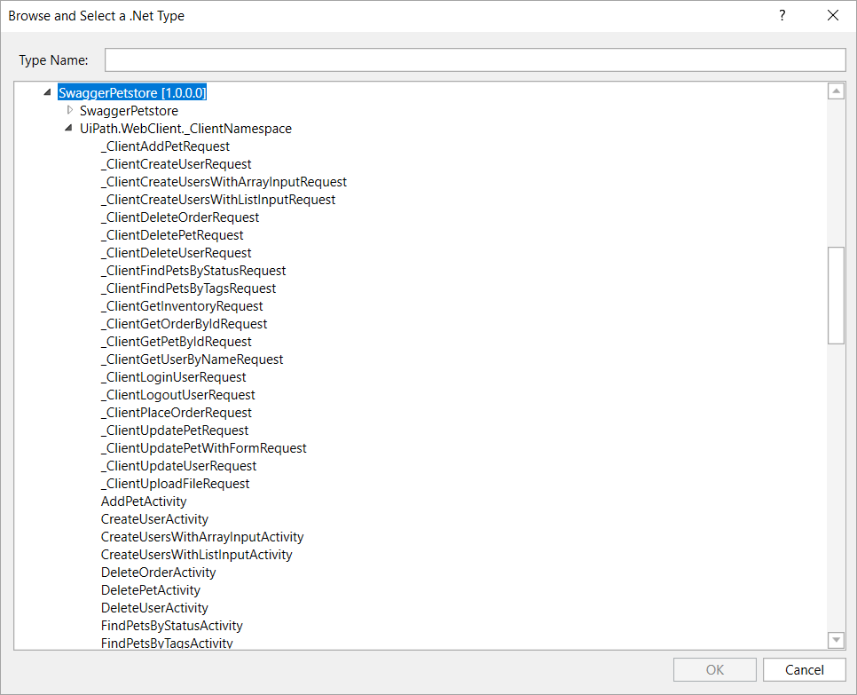857x695 pixels.
Task: Choose the _ClientDeleteOrderRequest type
Action: click(180, 217)
